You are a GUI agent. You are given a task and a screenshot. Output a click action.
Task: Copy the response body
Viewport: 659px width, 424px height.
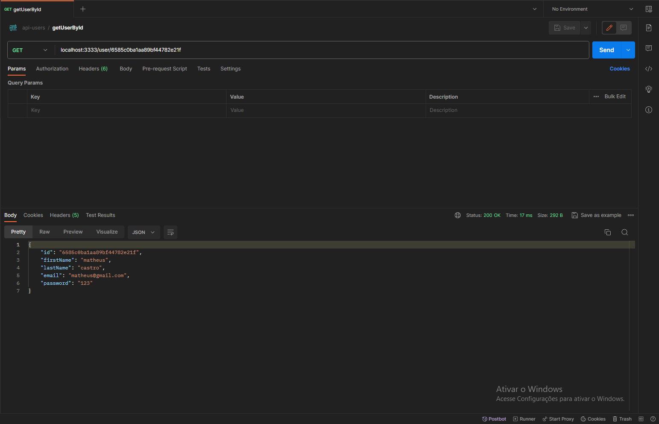[608, 232]
